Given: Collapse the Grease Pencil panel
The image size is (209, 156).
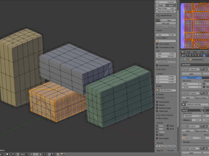Looking at the screenshot, I should point(157,15).
